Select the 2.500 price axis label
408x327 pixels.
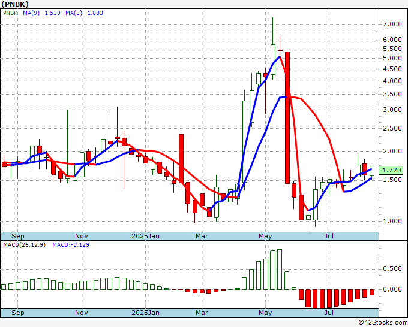click(x=392, y=128)
